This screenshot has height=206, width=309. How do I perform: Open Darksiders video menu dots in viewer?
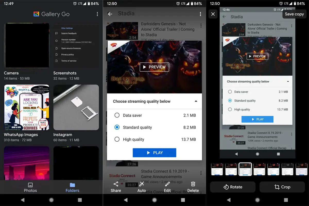point(201,26)
